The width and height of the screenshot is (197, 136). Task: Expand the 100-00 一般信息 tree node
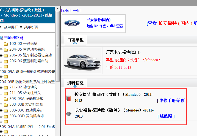[x=1, y=44]
